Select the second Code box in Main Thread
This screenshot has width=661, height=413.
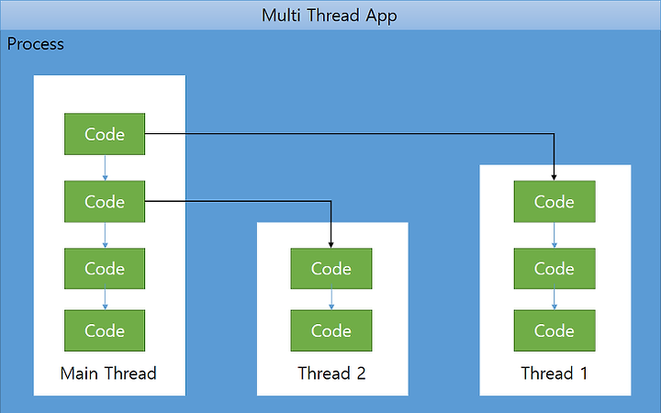(105, 201)
